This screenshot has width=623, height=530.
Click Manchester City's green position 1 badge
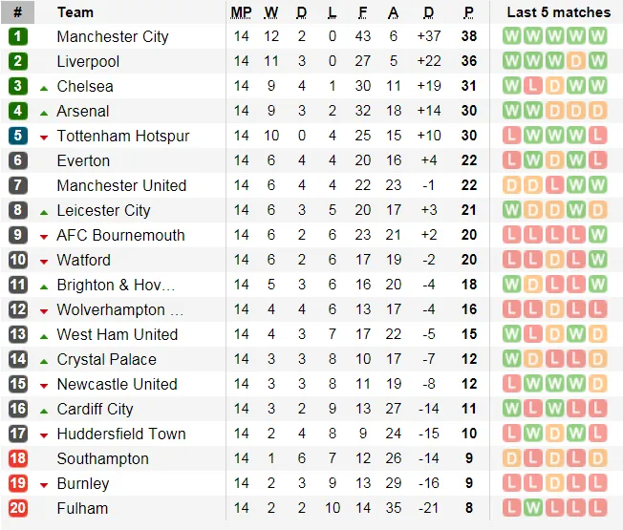click(x=18, y=36)
